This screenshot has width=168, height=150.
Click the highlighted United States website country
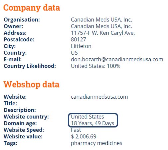click(87, 117)
